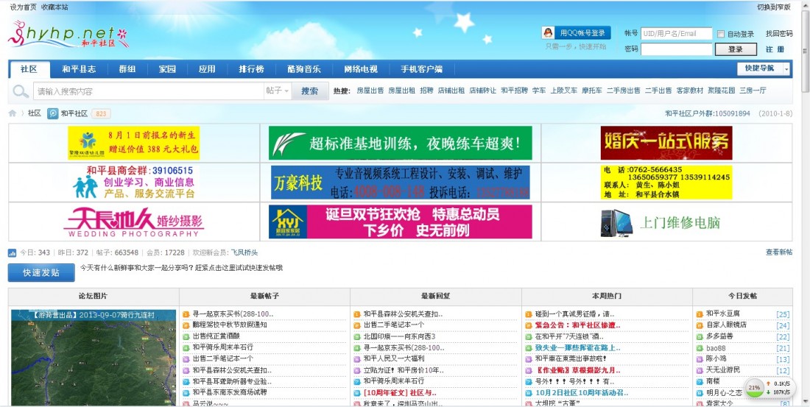Click the 和平社区 chat icon in the breadcrumb
Image resolution: width=810 pixels, height=407 pixels.
tap(53, 113)
